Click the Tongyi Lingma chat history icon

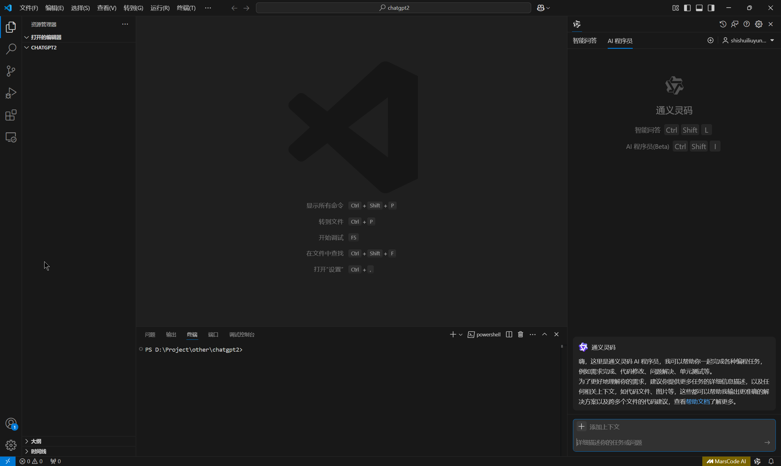(723, 24)
